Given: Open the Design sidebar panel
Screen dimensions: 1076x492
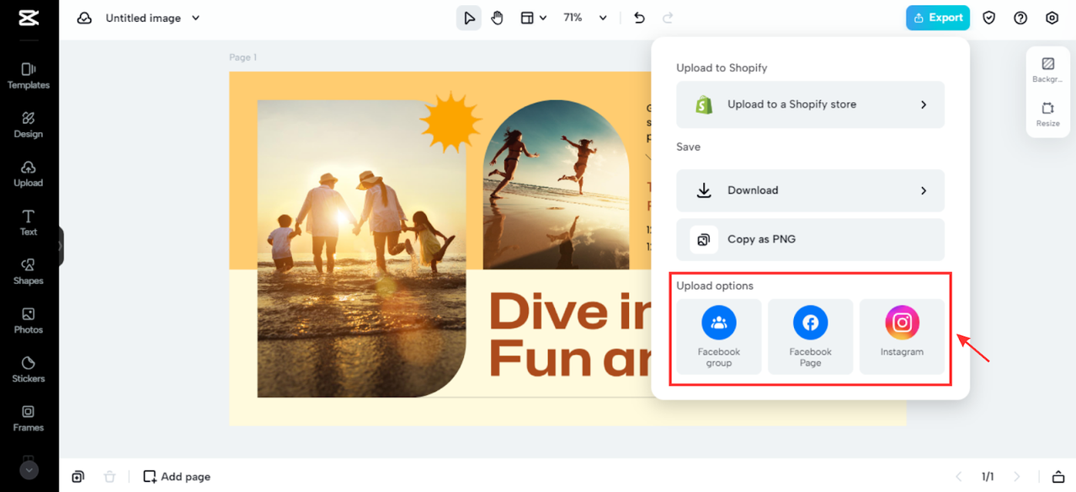Looking at the screenshot, I should pyautogui.click(x=29, y=125).
